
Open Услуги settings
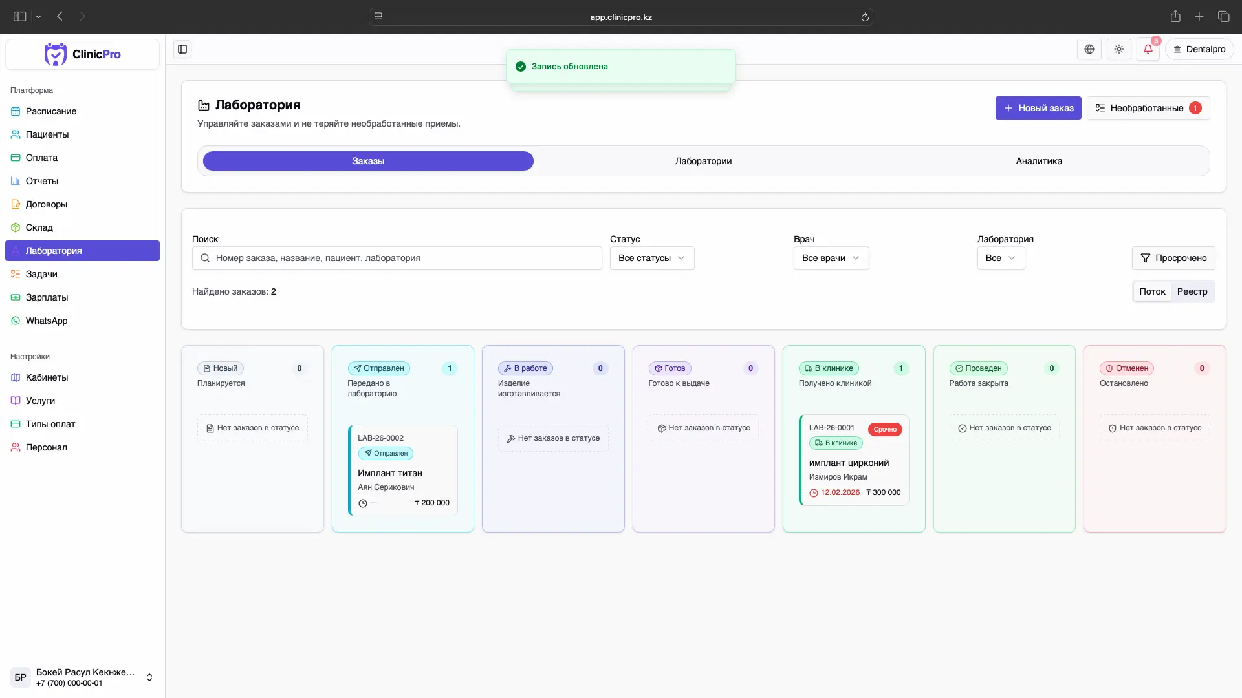pos(82,401)
